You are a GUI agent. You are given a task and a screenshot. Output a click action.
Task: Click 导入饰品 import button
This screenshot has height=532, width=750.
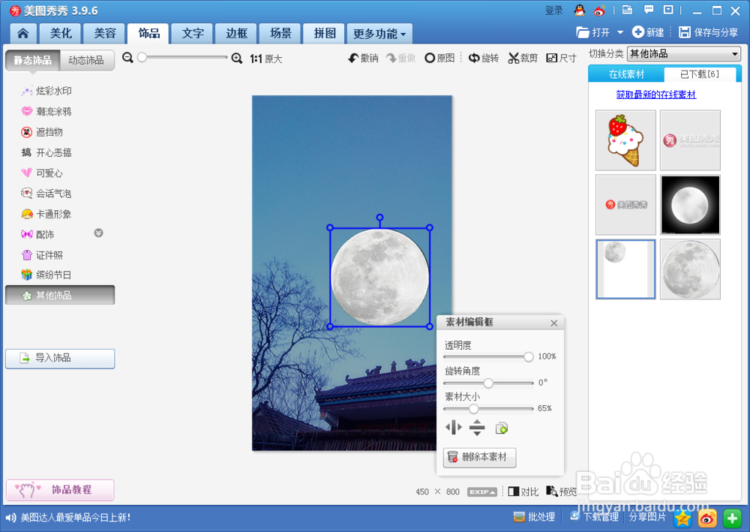tap(60, 359)
